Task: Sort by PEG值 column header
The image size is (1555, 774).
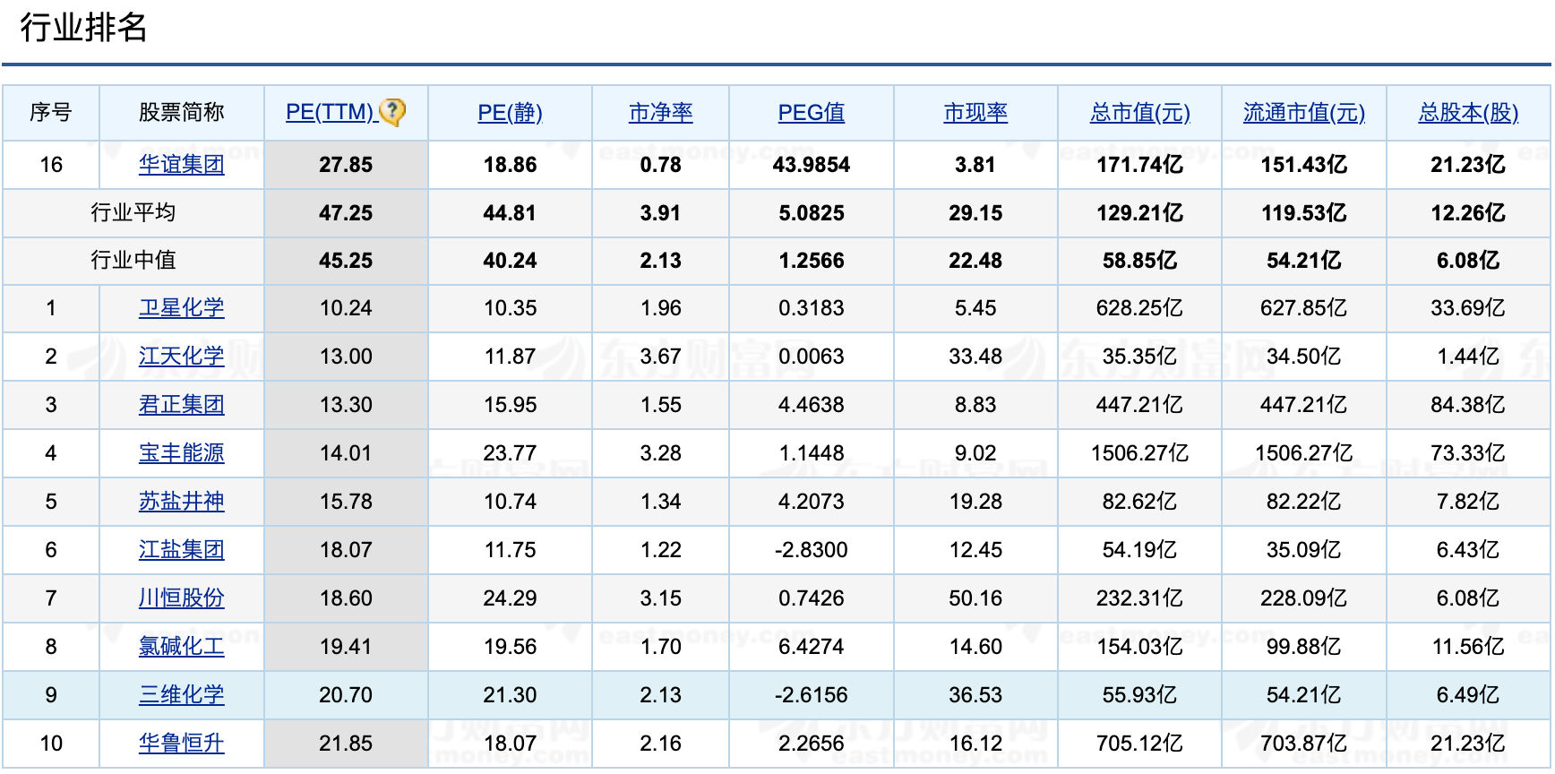Action: pyautogui.click(x=812, y=113)
